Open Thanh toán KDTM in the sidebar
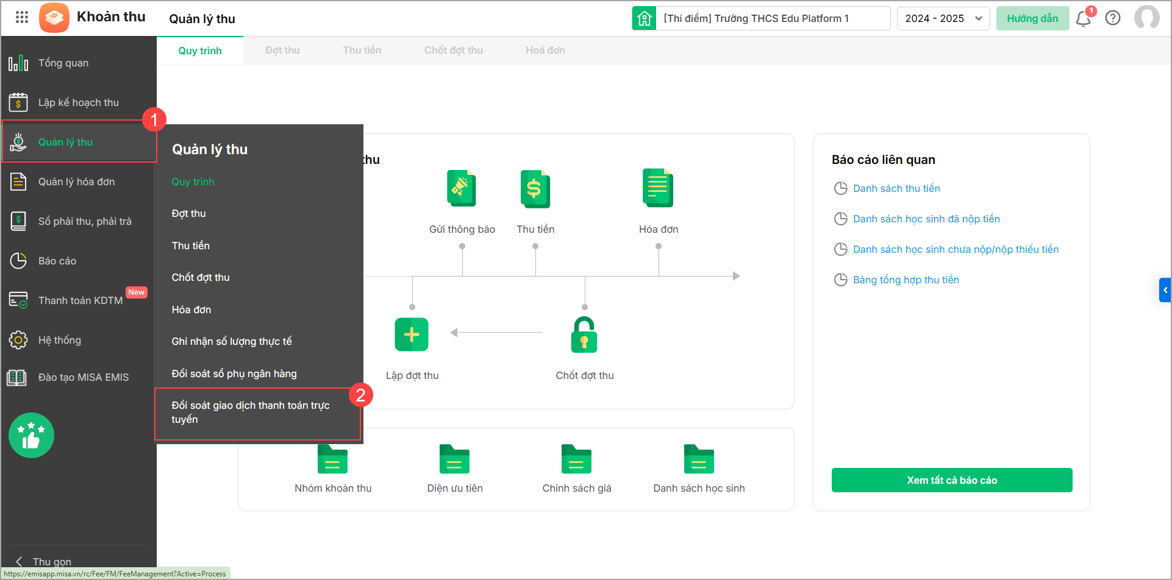 click(79, 300)
